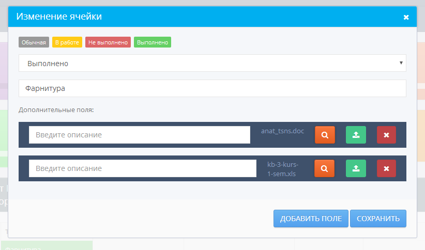Preview anat_tsns.doc with magnifier icon
Screen dimensions: 425x250
click(325, 135)
